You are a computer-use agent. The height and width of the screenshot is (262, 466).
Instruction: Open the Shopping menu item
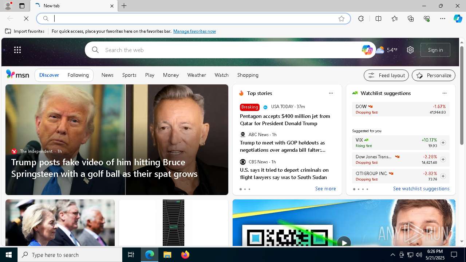point(248,75)
